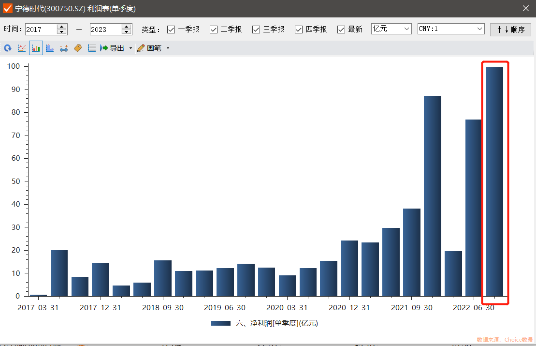Click the blue dumbbell-shaped toolbar icon
This screenshot has height=346, width=536.
click(x=64, y=48)
